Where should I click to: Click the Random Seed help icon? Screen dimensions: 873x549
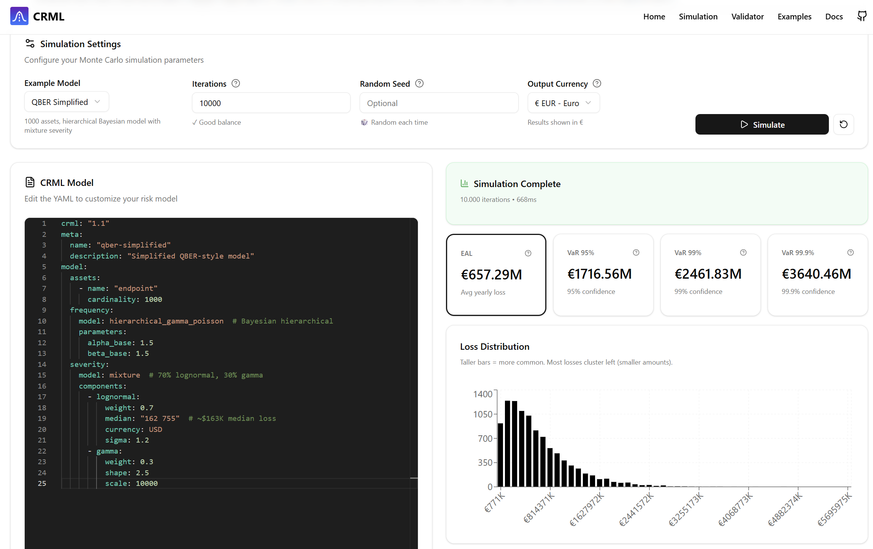coord(419,83)
